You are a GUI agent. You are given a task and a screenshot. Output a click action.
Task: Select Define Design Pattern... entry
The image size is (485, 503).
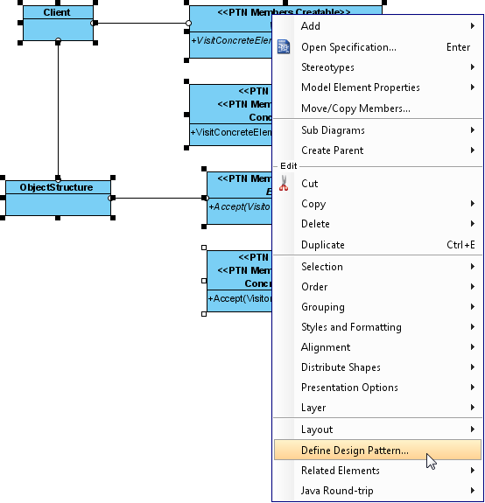pos(377,450)
